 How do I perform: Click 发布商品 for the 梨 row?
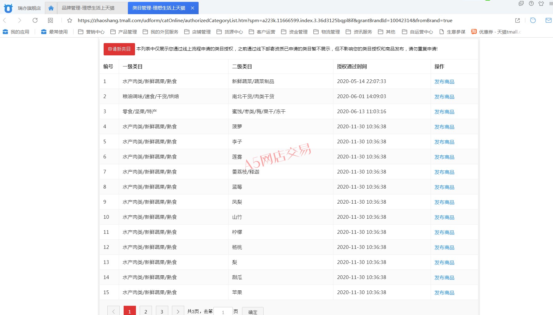(x=444, y=262)
